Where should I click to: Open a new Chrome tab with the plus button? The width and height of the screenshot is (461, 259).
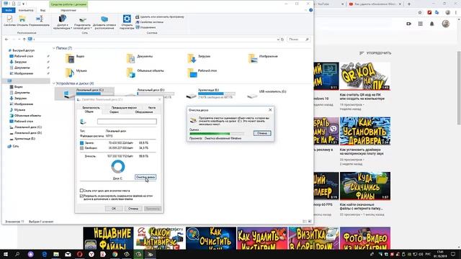pyautogui.click(x=409, y=4)
